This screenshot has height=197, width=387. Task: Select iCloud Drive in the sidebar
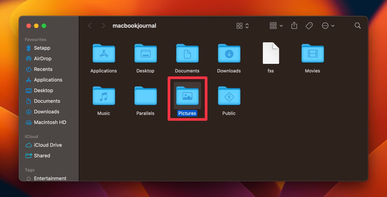click(48, 145)
